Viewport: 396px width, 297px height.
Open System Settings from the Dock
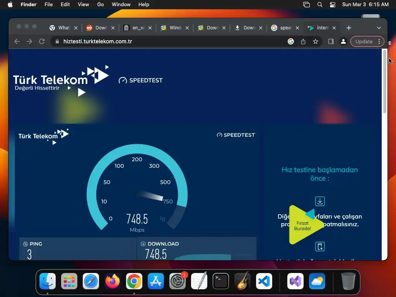[x=178, y=281]
